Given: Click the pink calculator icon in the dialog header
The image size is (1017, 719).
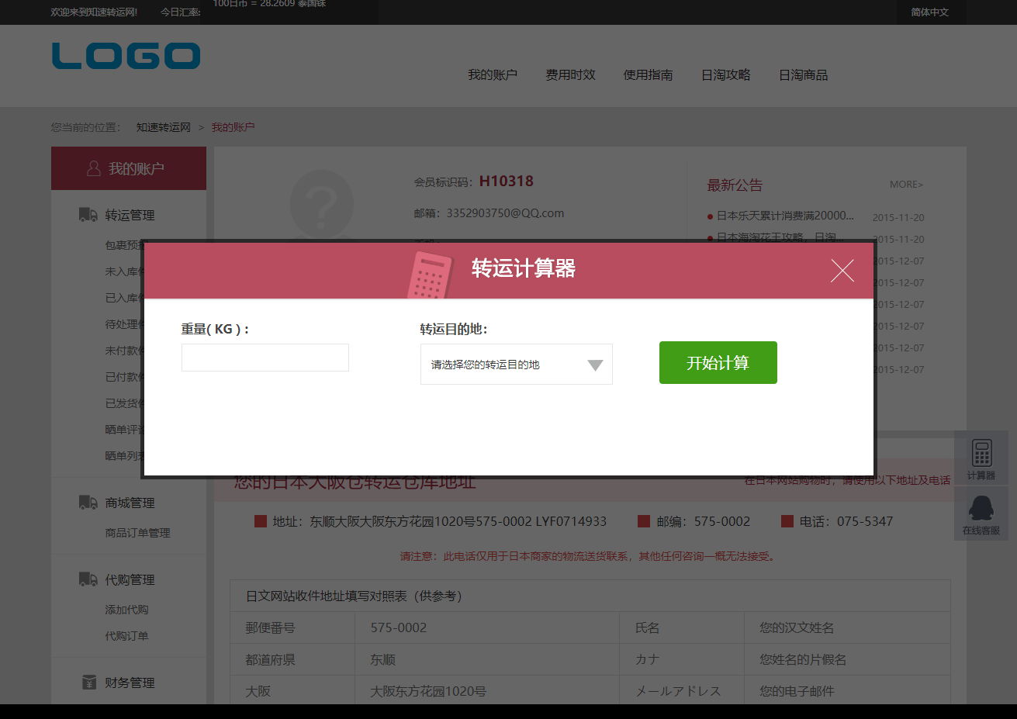Looking at the screenshot, I should [x=429, y=275].
